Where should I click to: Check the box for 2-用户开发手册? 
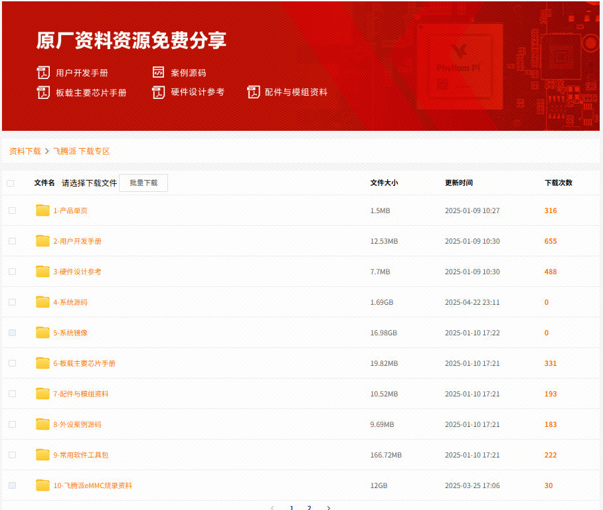(13, 241)
